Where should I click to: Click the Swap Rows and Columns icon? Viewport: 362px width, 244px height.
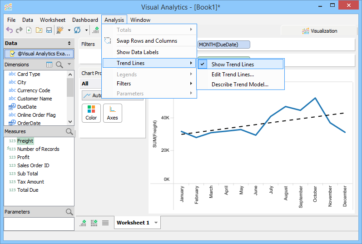tap(108, 41)
